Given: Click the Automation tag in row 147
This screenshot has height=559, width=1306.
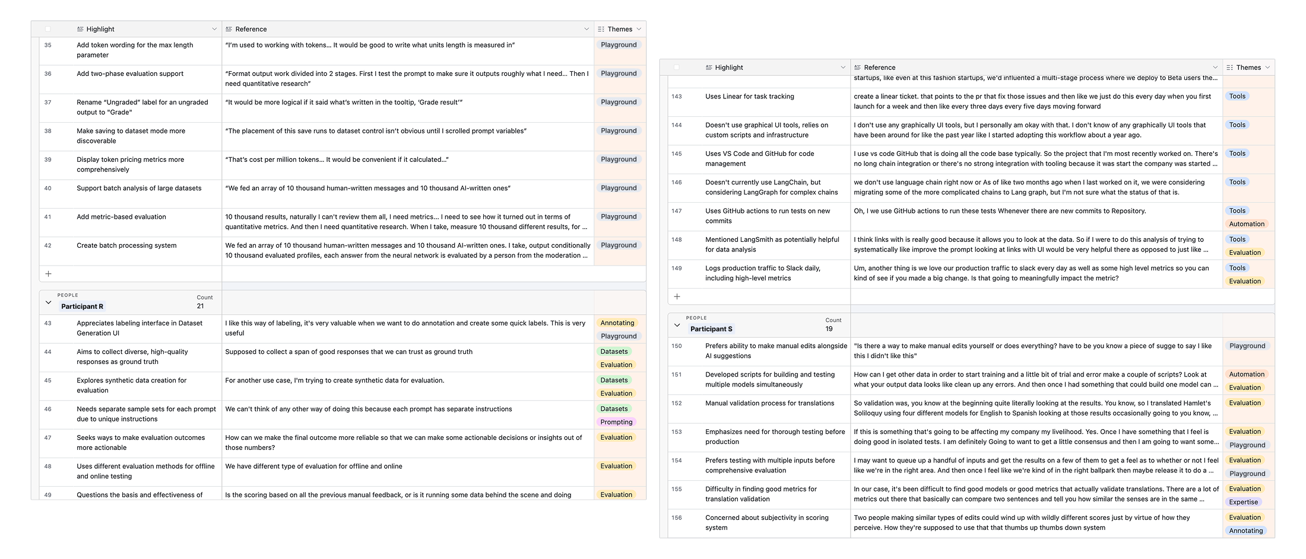Looking at the screenshot, I should coord(1247,224).
